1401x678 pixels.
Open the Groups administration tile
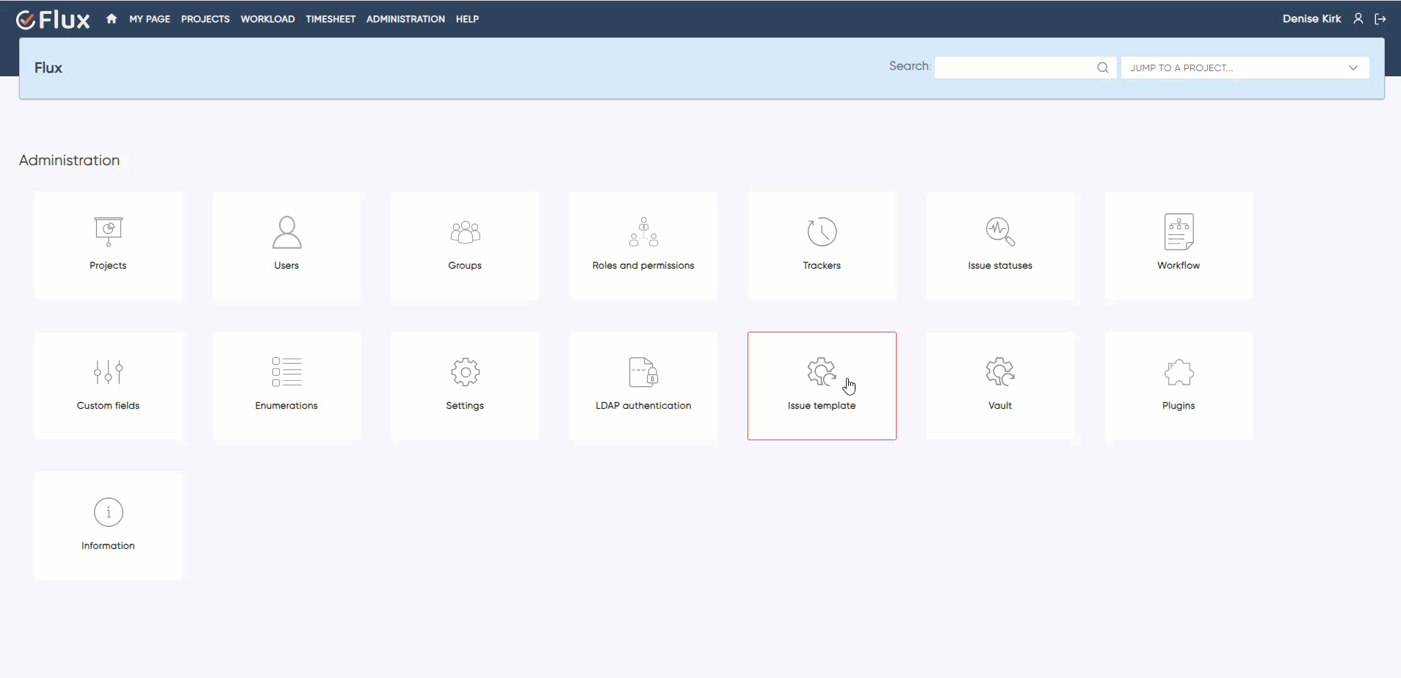click(x=464, y=246)
